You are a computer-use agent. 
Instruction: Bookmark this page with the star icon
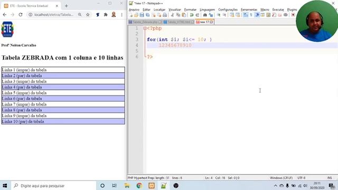[x=88, y=15]
